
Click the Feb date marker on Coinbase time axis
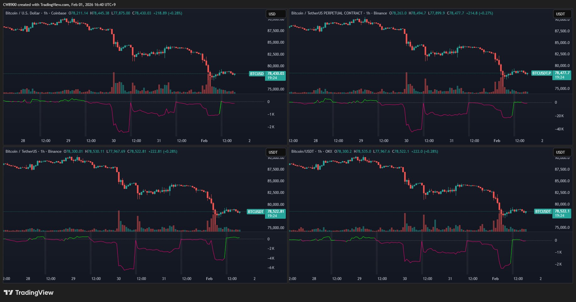pyautogui.click(x=204, y=141)
